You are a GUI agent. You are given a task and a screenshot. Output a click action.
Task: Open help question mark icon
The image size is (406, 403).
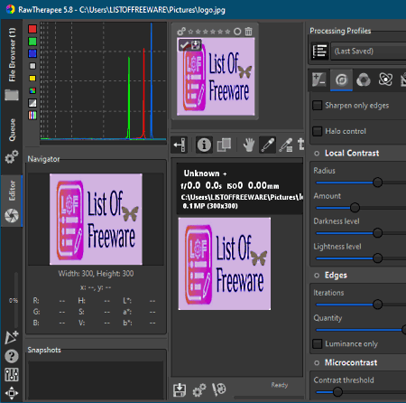pos(12,356)
